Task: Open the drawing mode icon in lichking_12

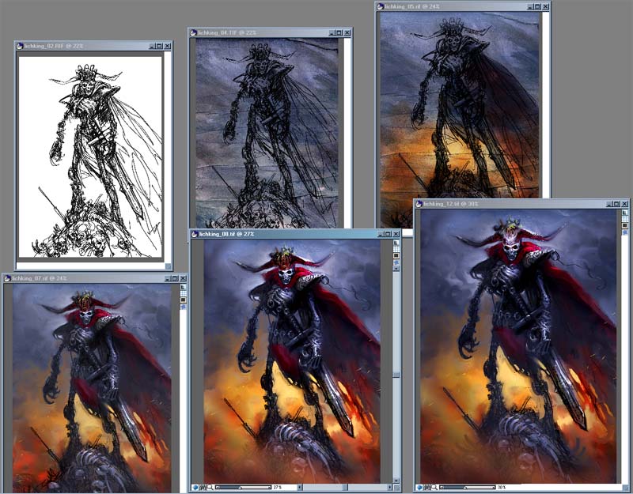Action: pos(427,488)
